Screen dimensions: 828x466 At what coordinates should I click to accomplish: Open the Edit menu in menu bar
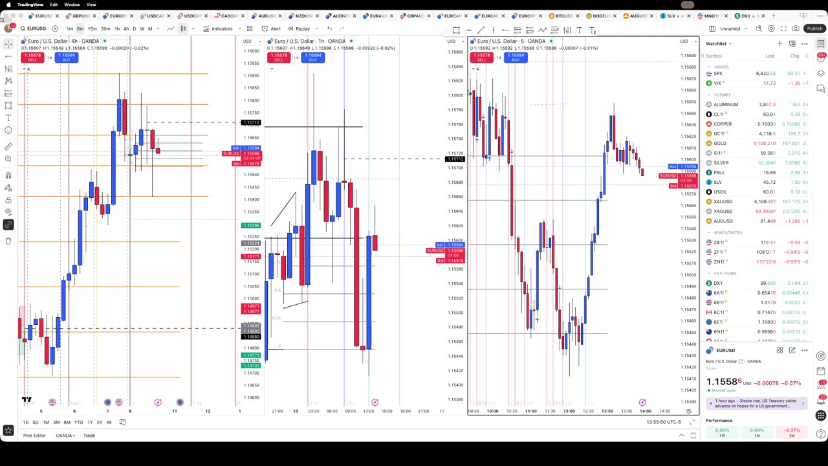(54, 5)
